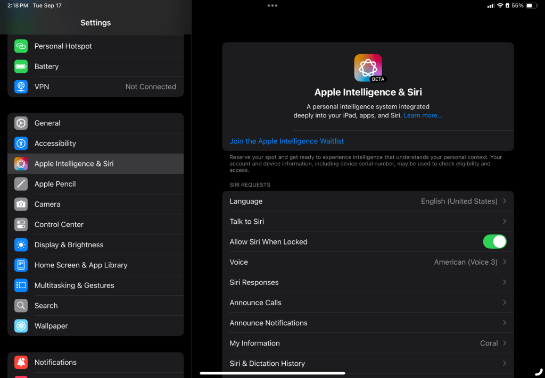Tap the green Battery icon
This screenshot has height=378, width=545.
pyautogui.click(x=21, y=66)
